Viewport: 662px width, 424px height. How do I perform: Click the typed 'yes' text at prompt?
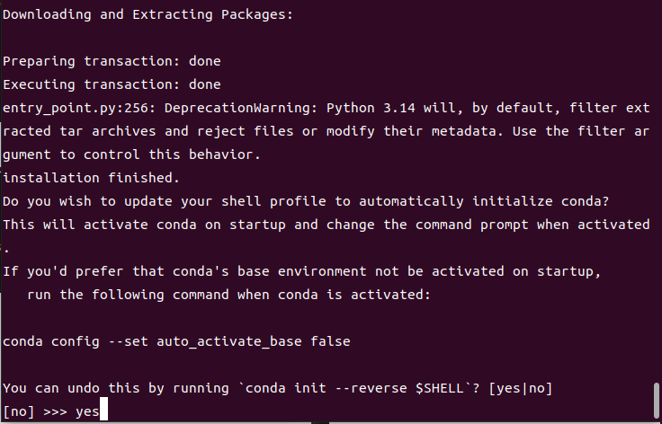click(x=87, y=411)
